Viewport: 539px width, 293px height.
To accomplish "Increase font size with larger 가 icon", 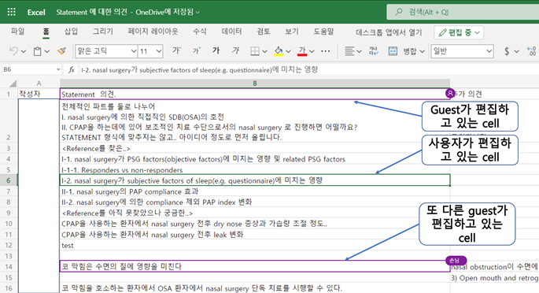I will click(x=177, y=51).
